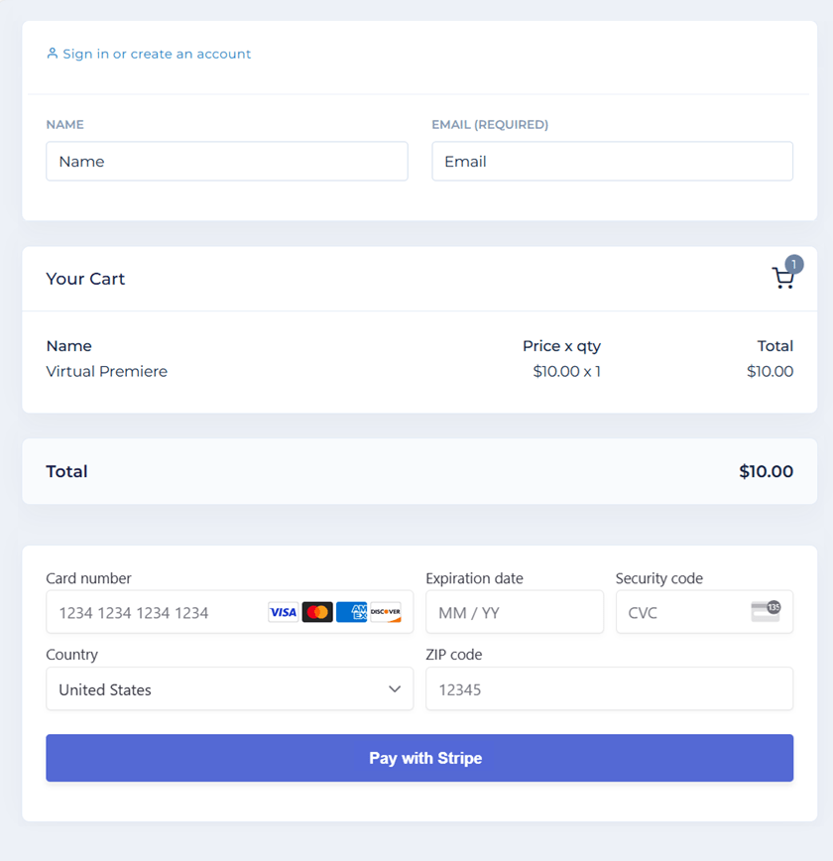Click the cart item count badge
The height and width of the screenshot is (861, 833).
tap(794, 264)
